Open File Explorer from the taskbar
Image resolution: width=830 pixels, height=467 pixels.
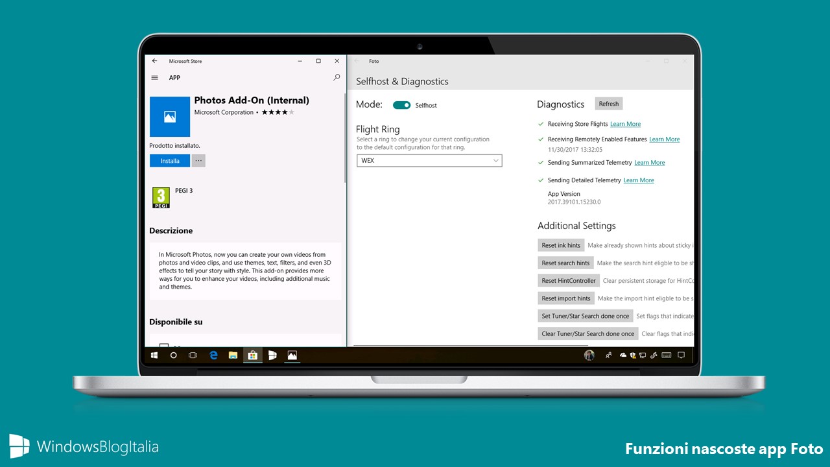tap(233, 355)
